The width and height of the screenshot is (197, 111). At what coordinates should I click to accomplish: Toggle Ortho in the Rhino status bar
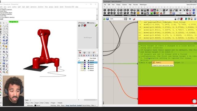pyautogui.click(x=58, y=105)
